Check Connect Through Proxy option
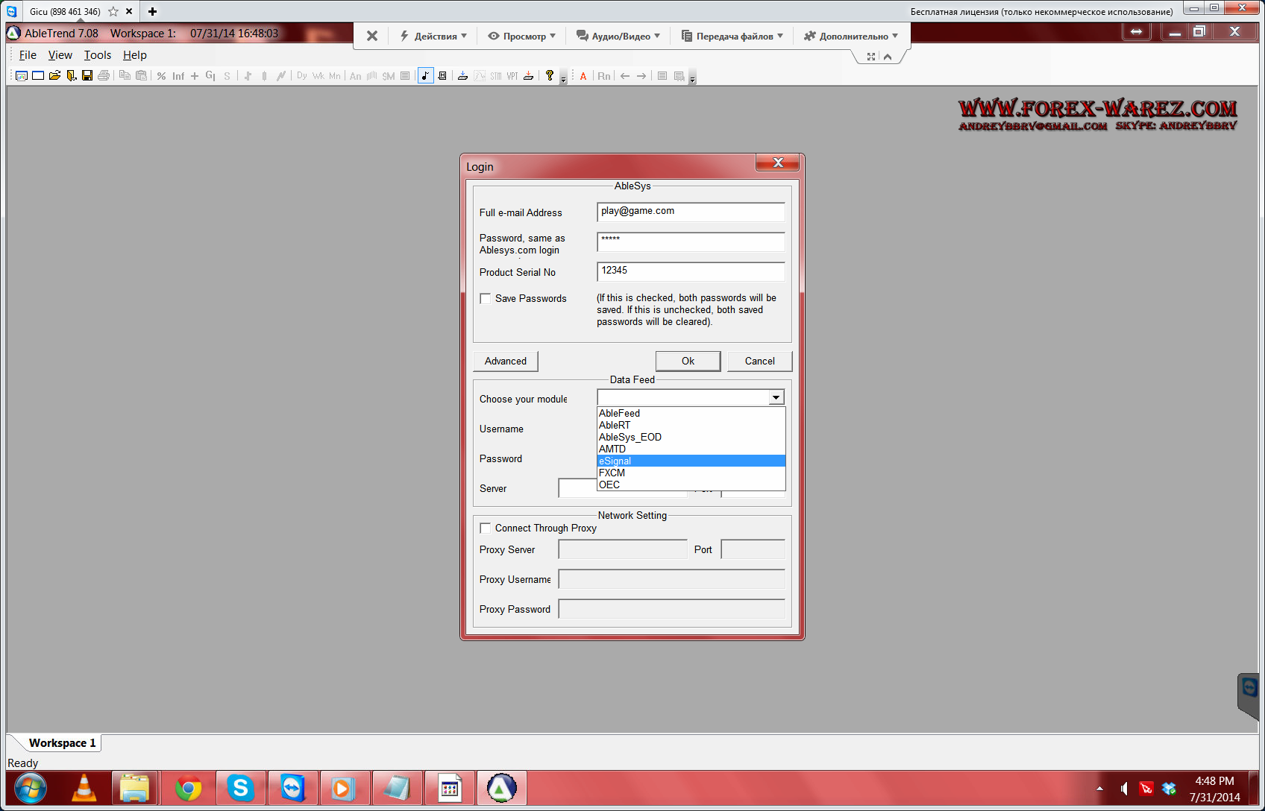 click(x=486, y=528)
